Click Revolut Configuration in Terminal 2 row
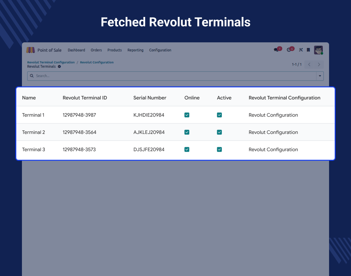351x276 pixels. tap(273, 132)
